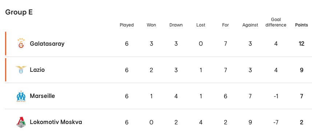The height and width of the screenshot is (132, 312).
Task: Click the Marseille club logo
Action: (x=21, y=96)
